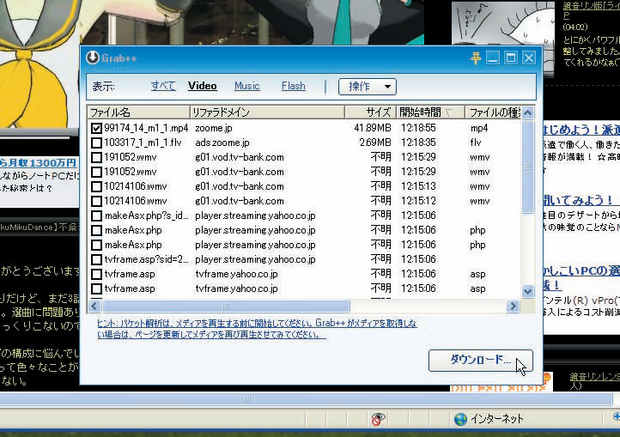The height and width of the screenshot is (437, 620).
Task: Check the 103317_1_m1_1.flv checkbox
Action: pyautogui.click(x=96, y=143)
